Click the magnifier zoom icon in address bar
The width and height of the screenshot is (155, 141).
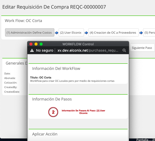pos(124,50)
